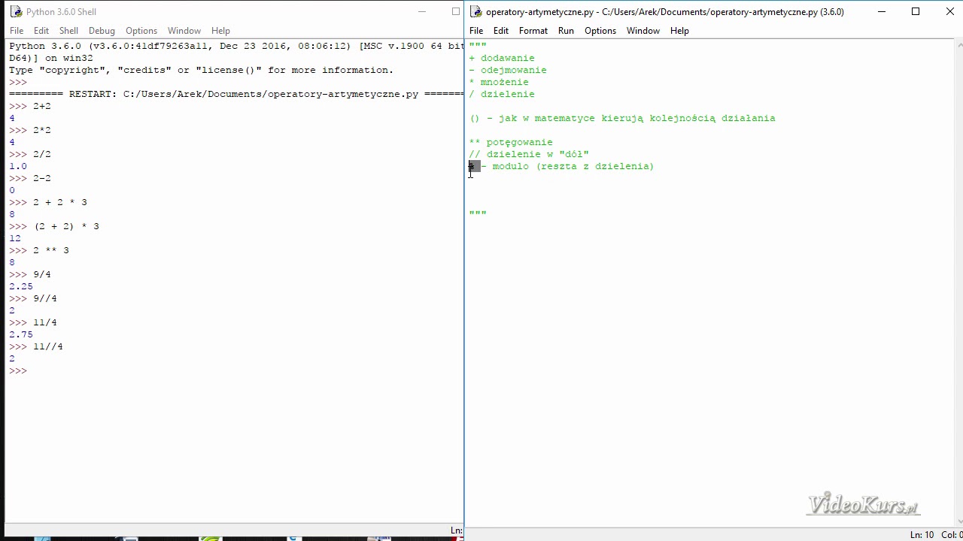
Task: Close the operatory-artymetyczne.py editor window
Action: (x=949, y=11)
